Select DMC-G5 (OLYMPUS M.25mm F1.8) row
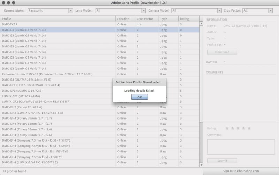279x175 pixels. click(100, 79)
